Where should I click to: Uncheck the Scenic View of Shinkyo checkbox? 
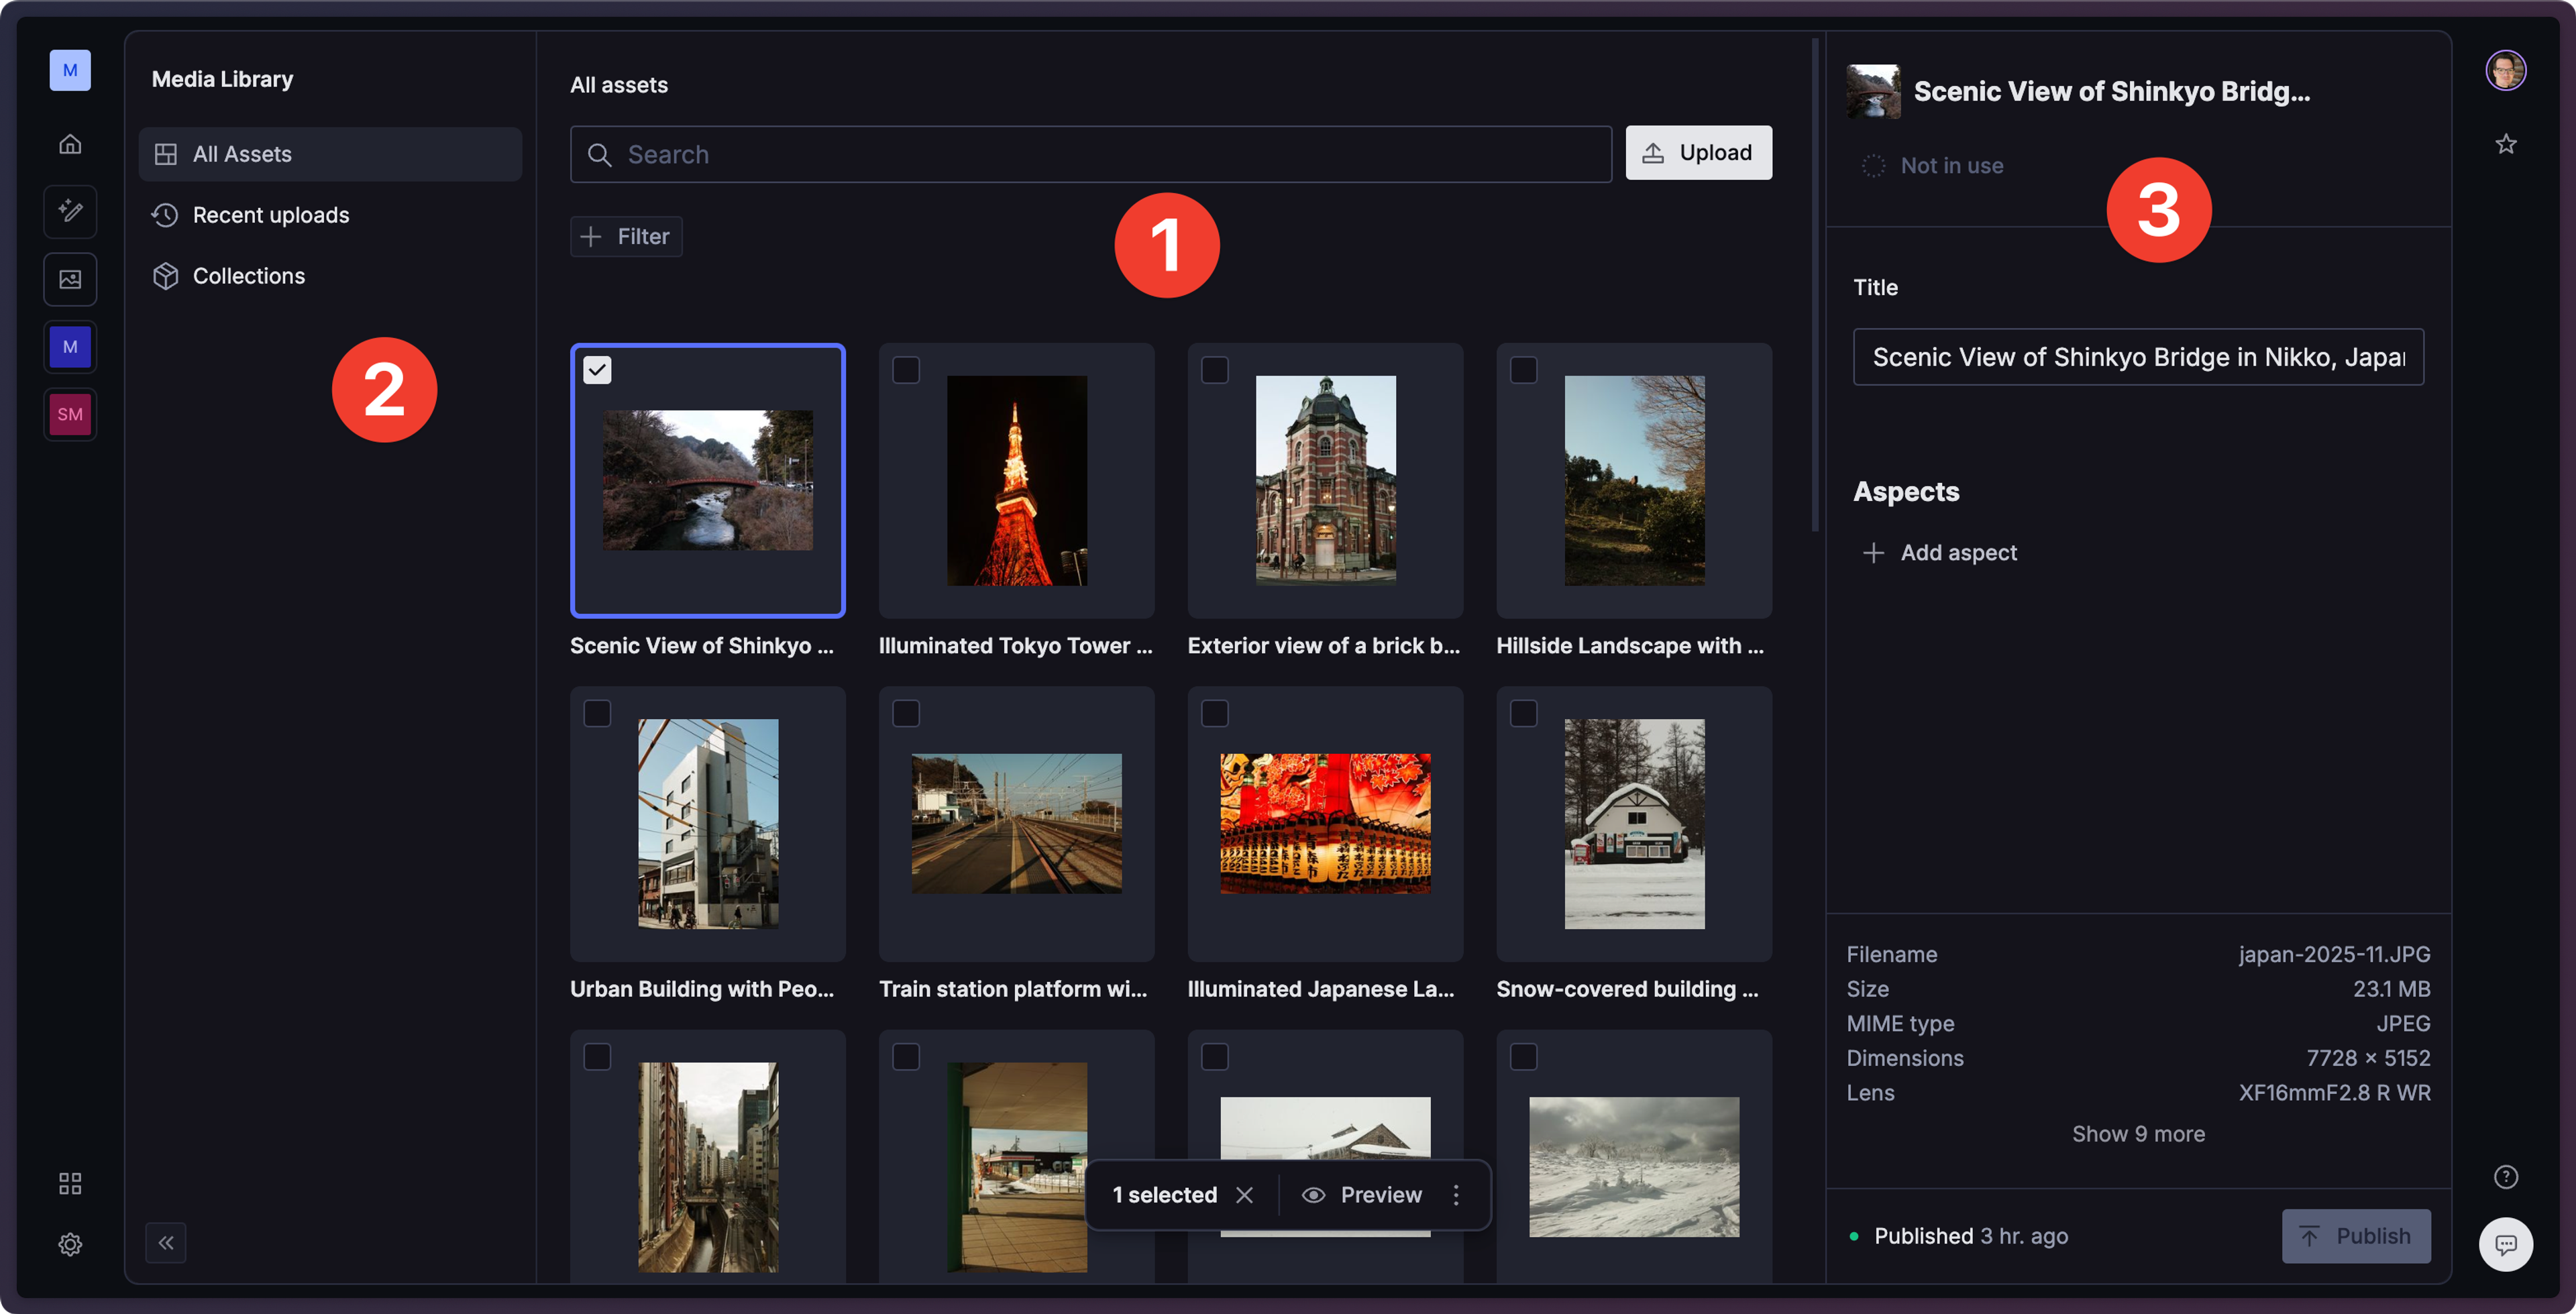(597, 370)
